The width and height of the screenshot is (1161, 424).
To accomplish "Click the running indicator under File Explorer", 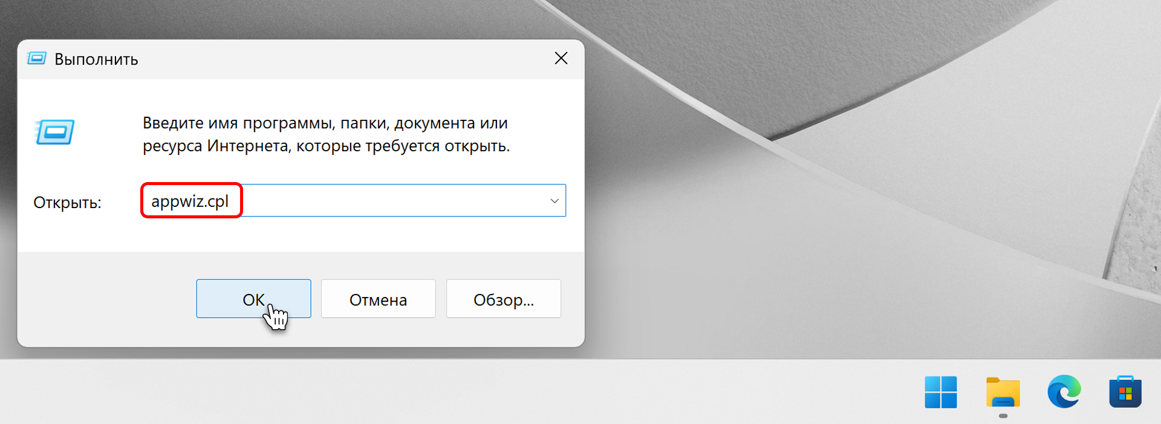I will (x=1003, y=416).
